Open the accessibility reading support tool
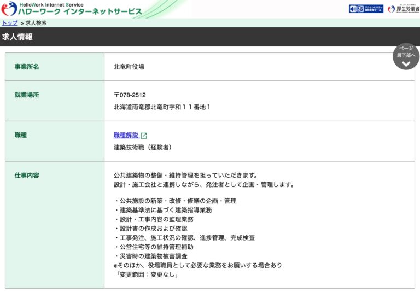420x292 pixels. [x=366, y=9]
